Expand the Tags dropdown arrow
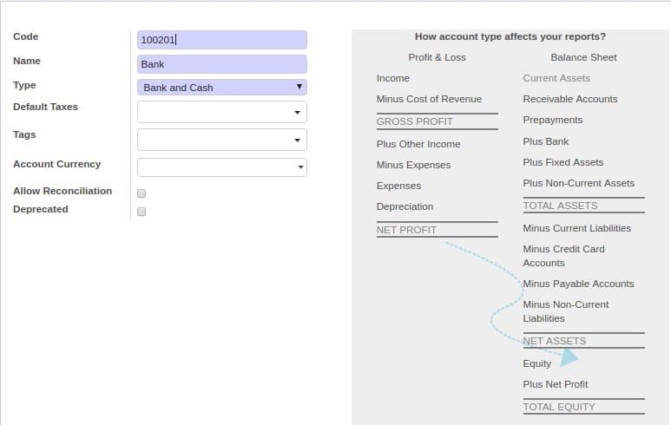671x425 pixels. point(297,141)
